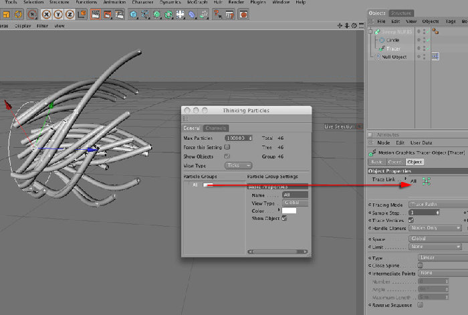Open the Handle Cloners dropdown
Viewport: 468px width, 315px height.
(x=435, y=228)
